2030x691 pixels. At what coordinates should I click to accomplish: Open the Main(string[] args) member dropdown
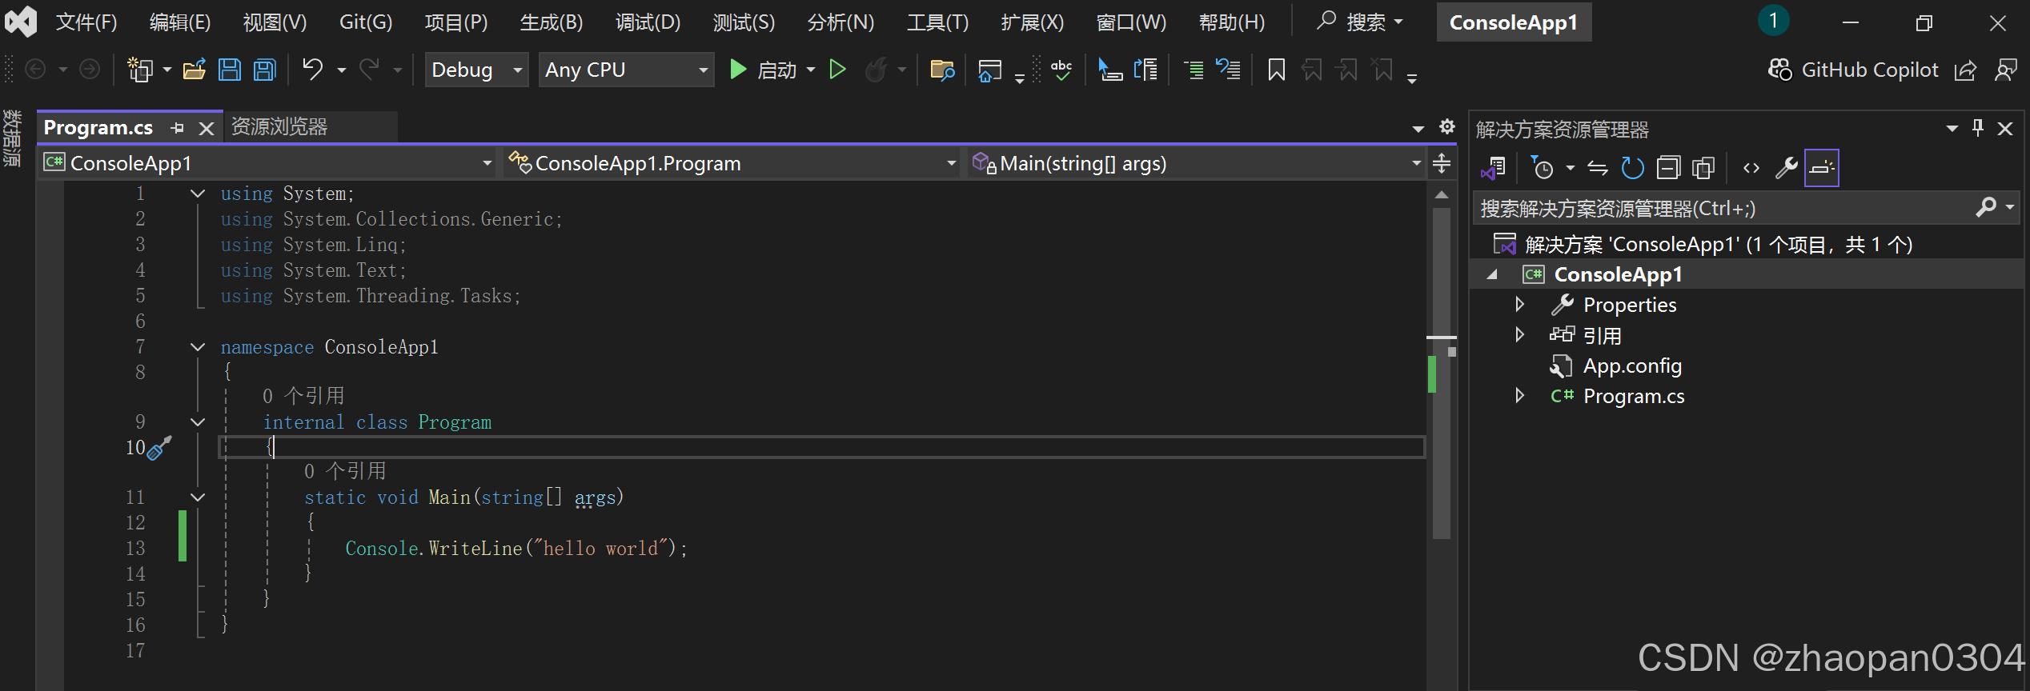1196,163
